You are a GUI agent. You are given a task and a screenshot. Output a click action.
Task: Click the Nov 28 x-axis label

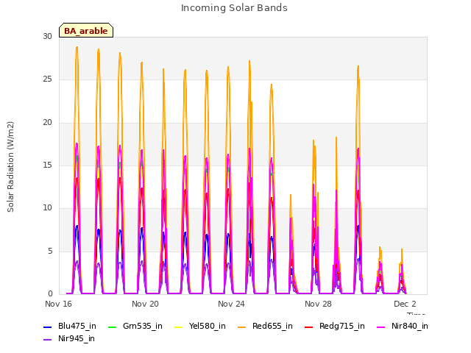click(318, 304)
